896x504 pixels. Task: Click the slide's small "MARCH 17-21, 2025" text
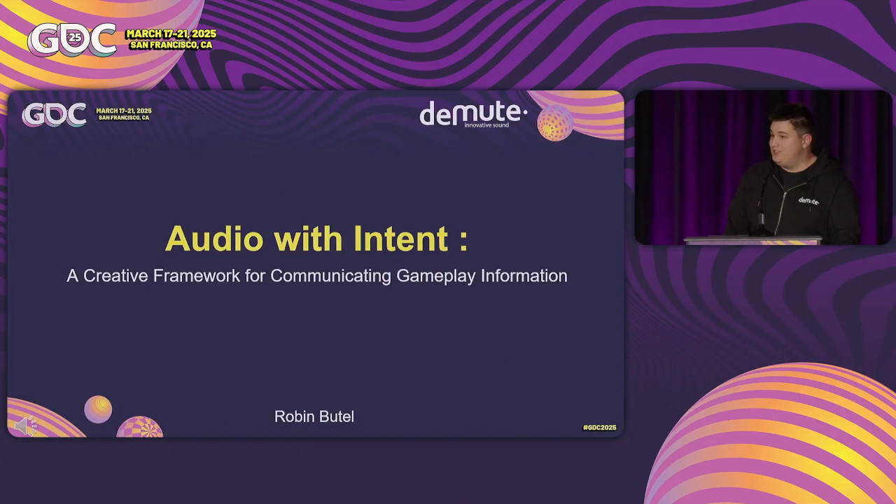(x=124, y=111)
